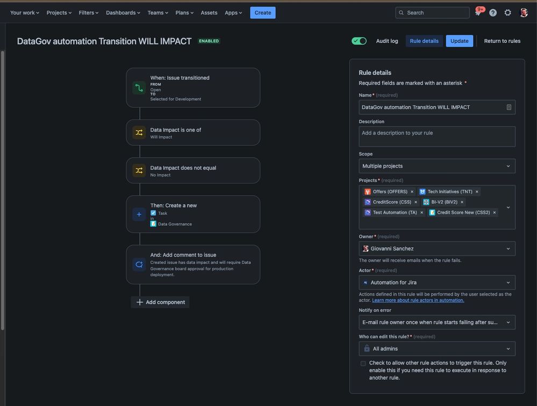The image size is (537, 406).
Task: Select the Add comment to issue action icon
Action: [139, 264]
